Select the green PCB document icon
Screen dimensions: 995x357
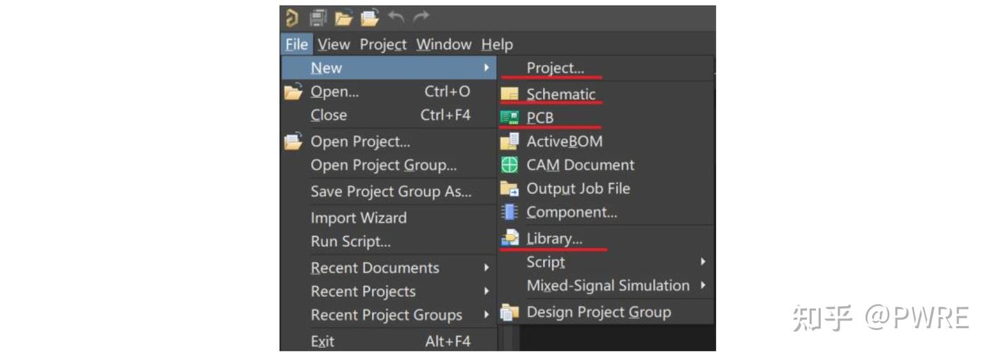tap(509, 118)
